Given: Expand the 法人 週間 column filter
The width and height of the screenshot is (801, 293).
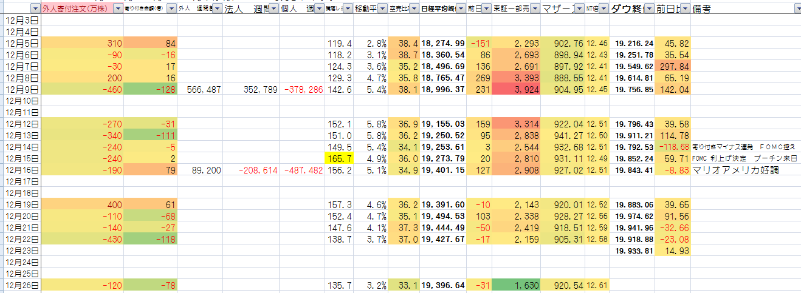Looking at the screenshot, I should pos(274,9).
